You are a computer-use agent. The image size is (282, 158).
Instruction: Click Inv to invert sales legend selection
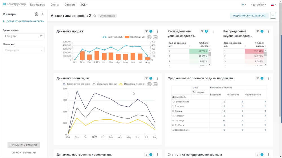click(155, 37)
